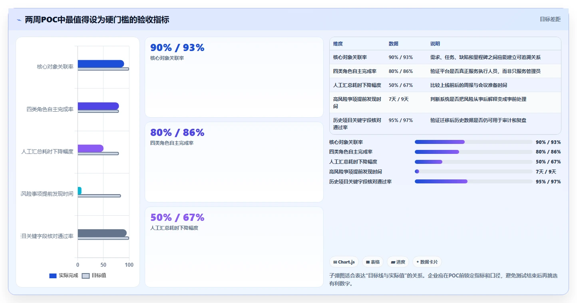Viewport: 577px width, 303px height.
Task: Click the 95% / 97% table value
Action: coord(401,120)
